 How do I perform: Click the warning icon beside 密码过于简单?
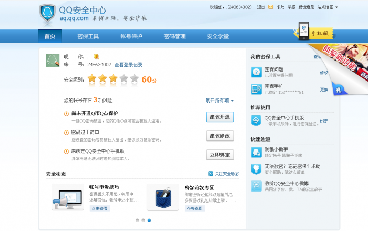[66, 133]
